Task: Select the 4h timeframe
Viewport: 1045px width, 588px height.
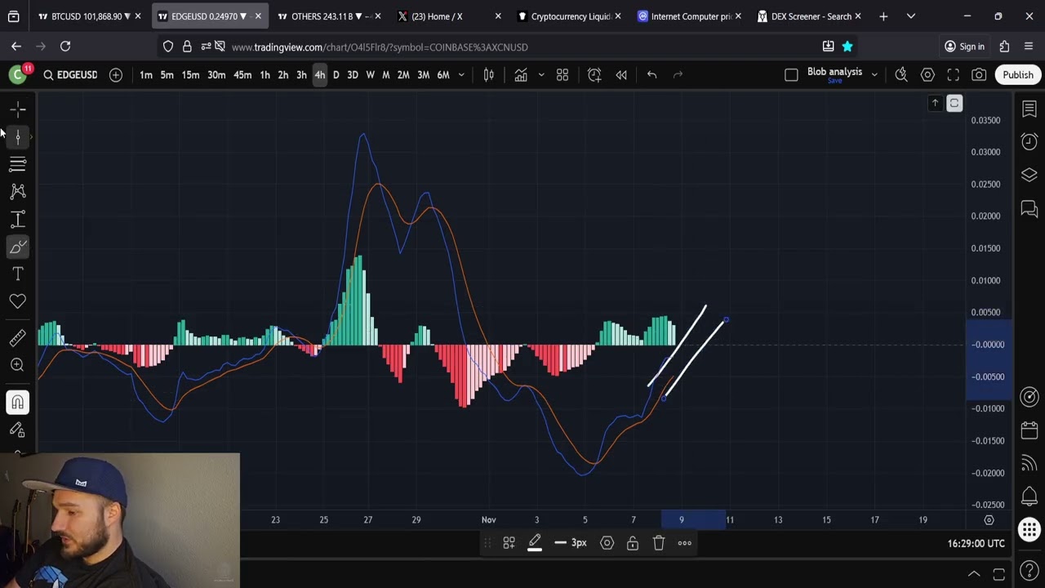Action: (319, 75)
